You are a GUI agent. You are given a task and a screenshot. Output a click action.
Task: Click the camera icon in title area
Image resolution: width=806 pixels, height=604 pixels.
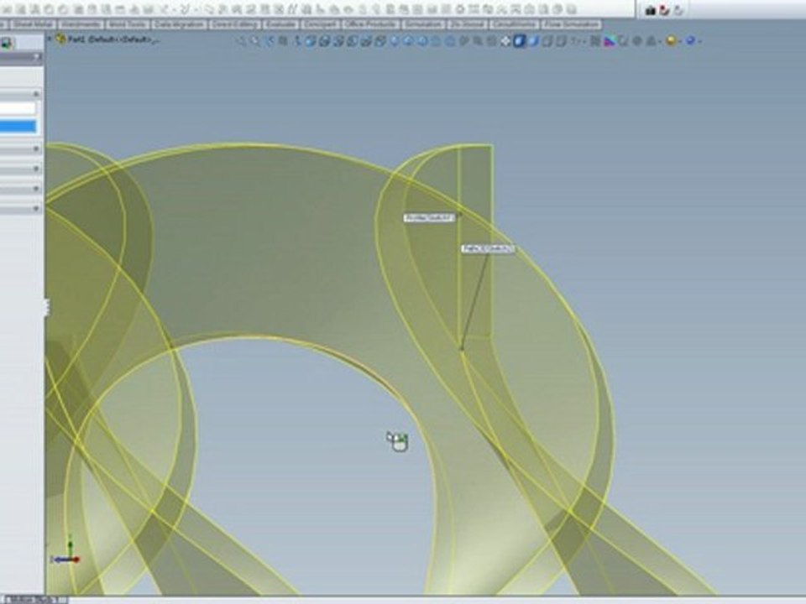(650, 10)
